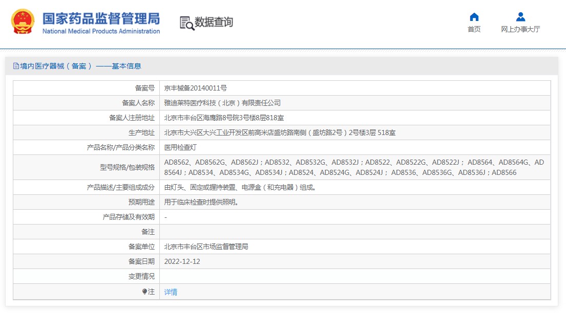Select address 北京市丰台区海鹰路8号院3号楼8层818室
The image size is (566, 313).
[224, 118]
